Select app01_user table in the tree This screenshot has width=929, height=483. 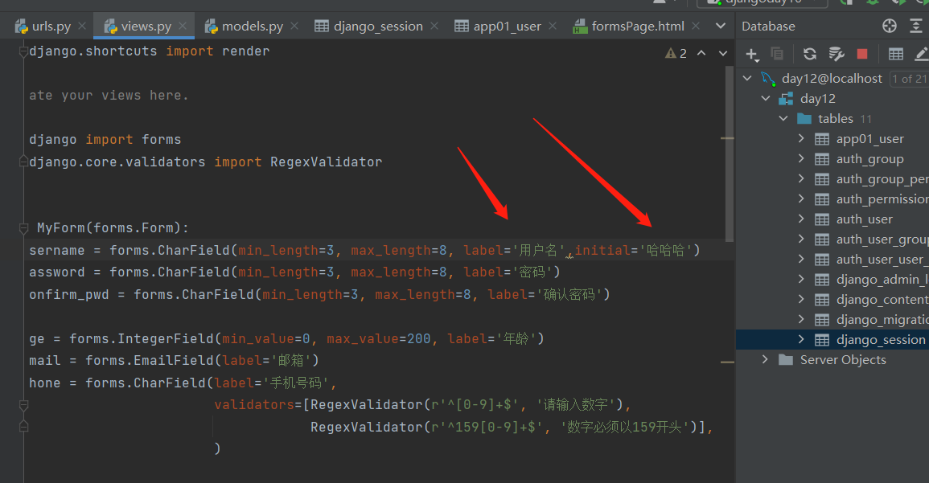[x=869, y=139]
